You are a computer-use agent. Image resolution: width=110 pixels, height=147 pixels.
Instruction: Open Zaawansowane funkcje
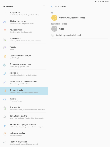click(x=24, y=57)
